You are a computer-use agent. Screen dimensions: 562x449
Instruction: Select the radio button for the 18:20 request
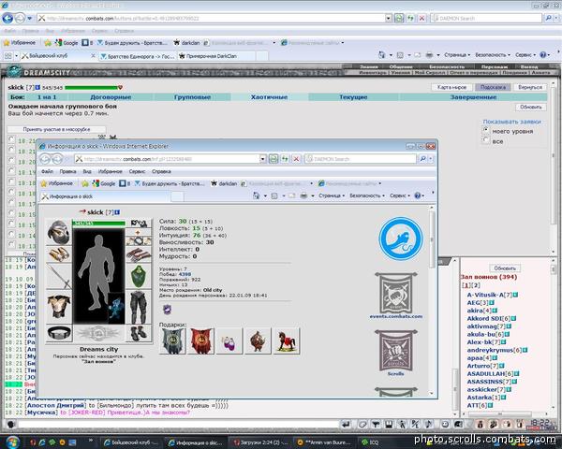[x=12, y=160]
